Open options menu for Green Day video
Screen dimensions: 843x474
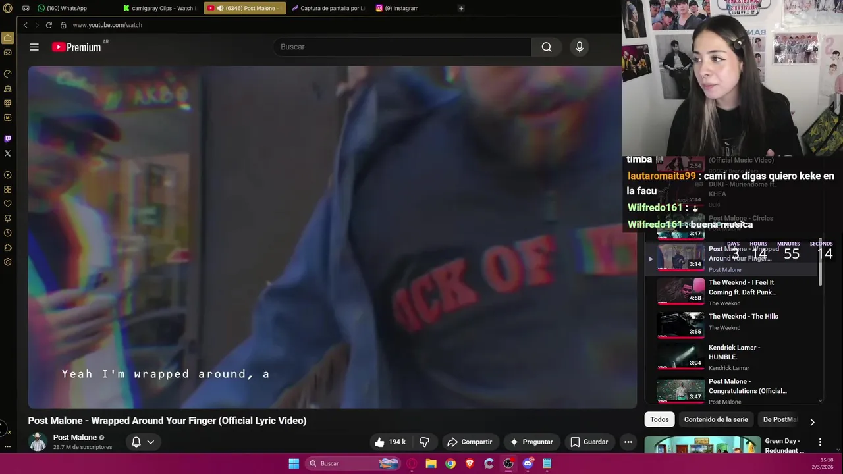pos(820,442)
